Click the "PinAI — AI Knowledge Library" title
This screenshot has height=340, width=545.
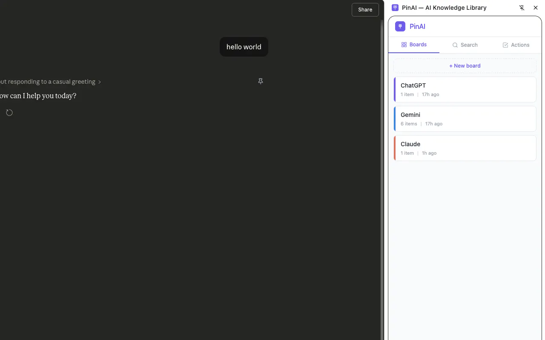coord(444,8)
